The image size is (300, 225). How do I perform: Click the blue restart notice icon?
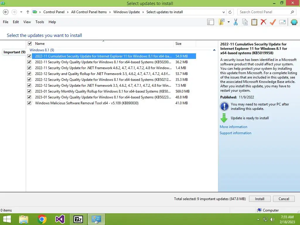point(224,106)
